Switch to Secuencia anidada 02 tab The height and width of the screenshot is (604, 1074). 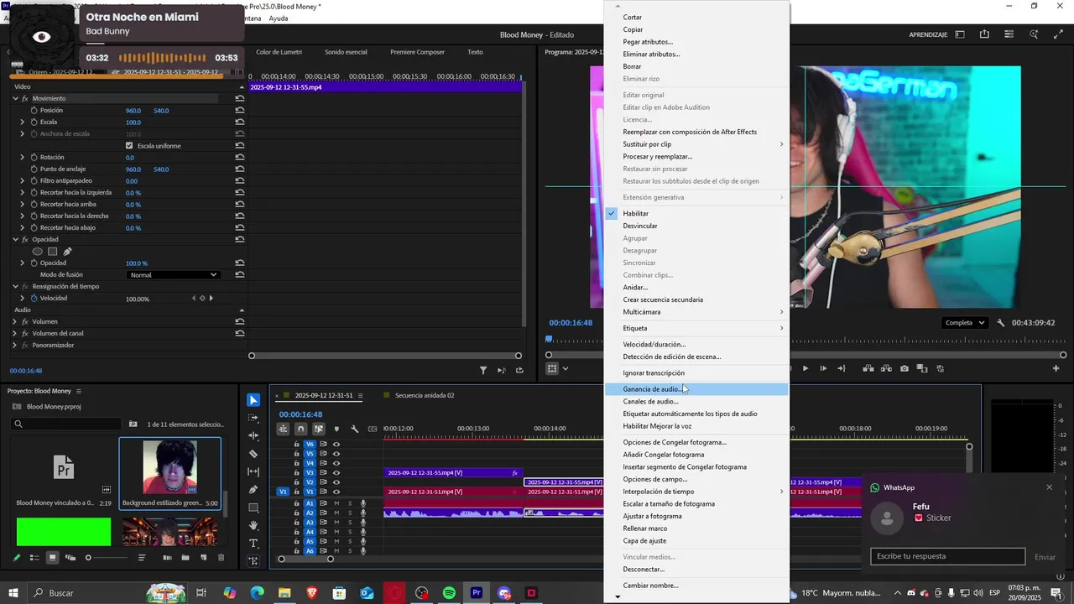425,395
